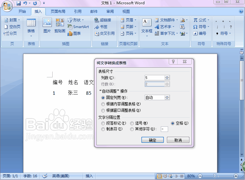
Task: Save document with the floppy disk icon
Action: click(19, 3)
